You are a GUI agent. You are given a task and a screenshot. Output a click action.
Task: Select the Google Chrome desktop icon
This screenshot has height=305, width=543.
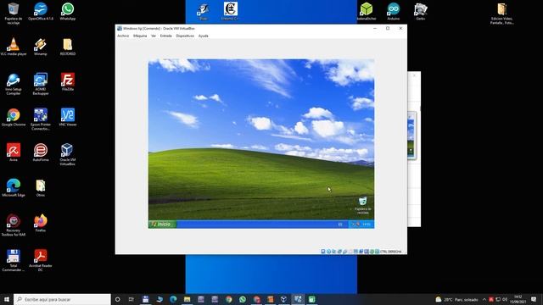[x=14, y=117]
